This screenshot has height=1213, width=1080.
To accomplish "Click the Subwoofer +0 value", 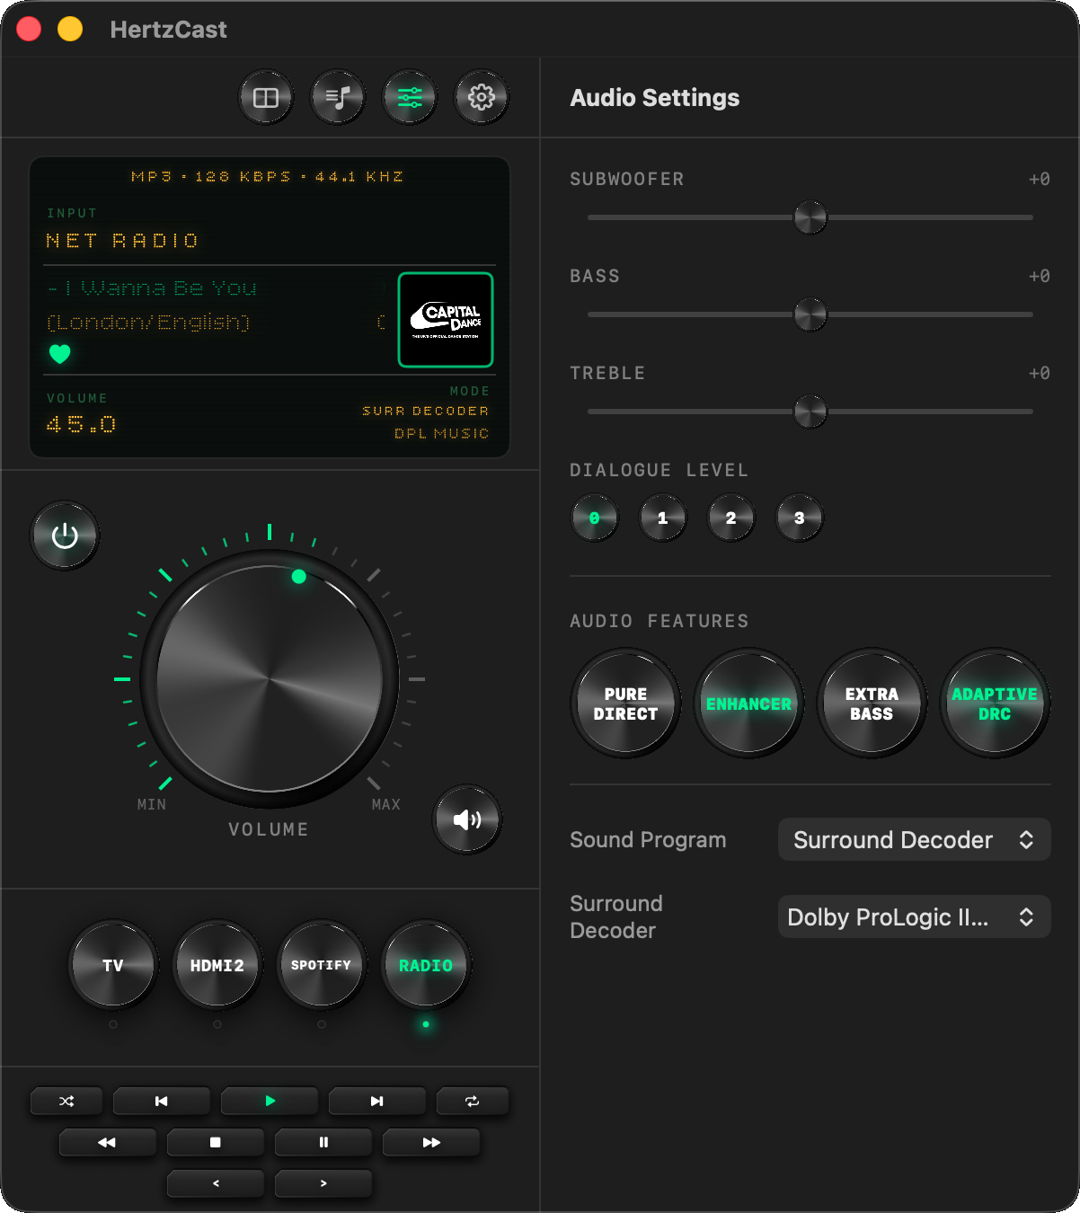I will click(x=1040, y=179).
